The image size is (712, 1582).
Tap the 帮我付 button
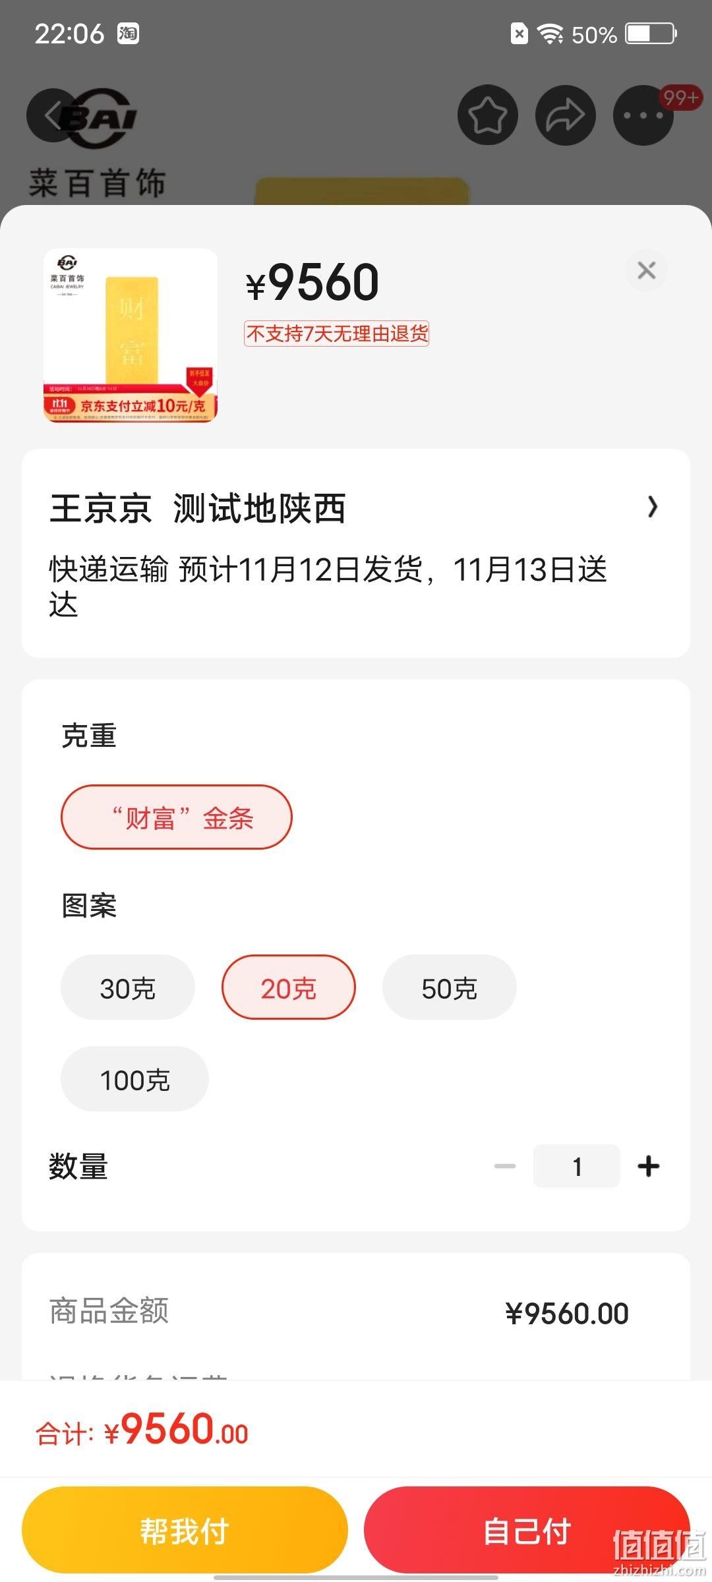[185, 1530]
